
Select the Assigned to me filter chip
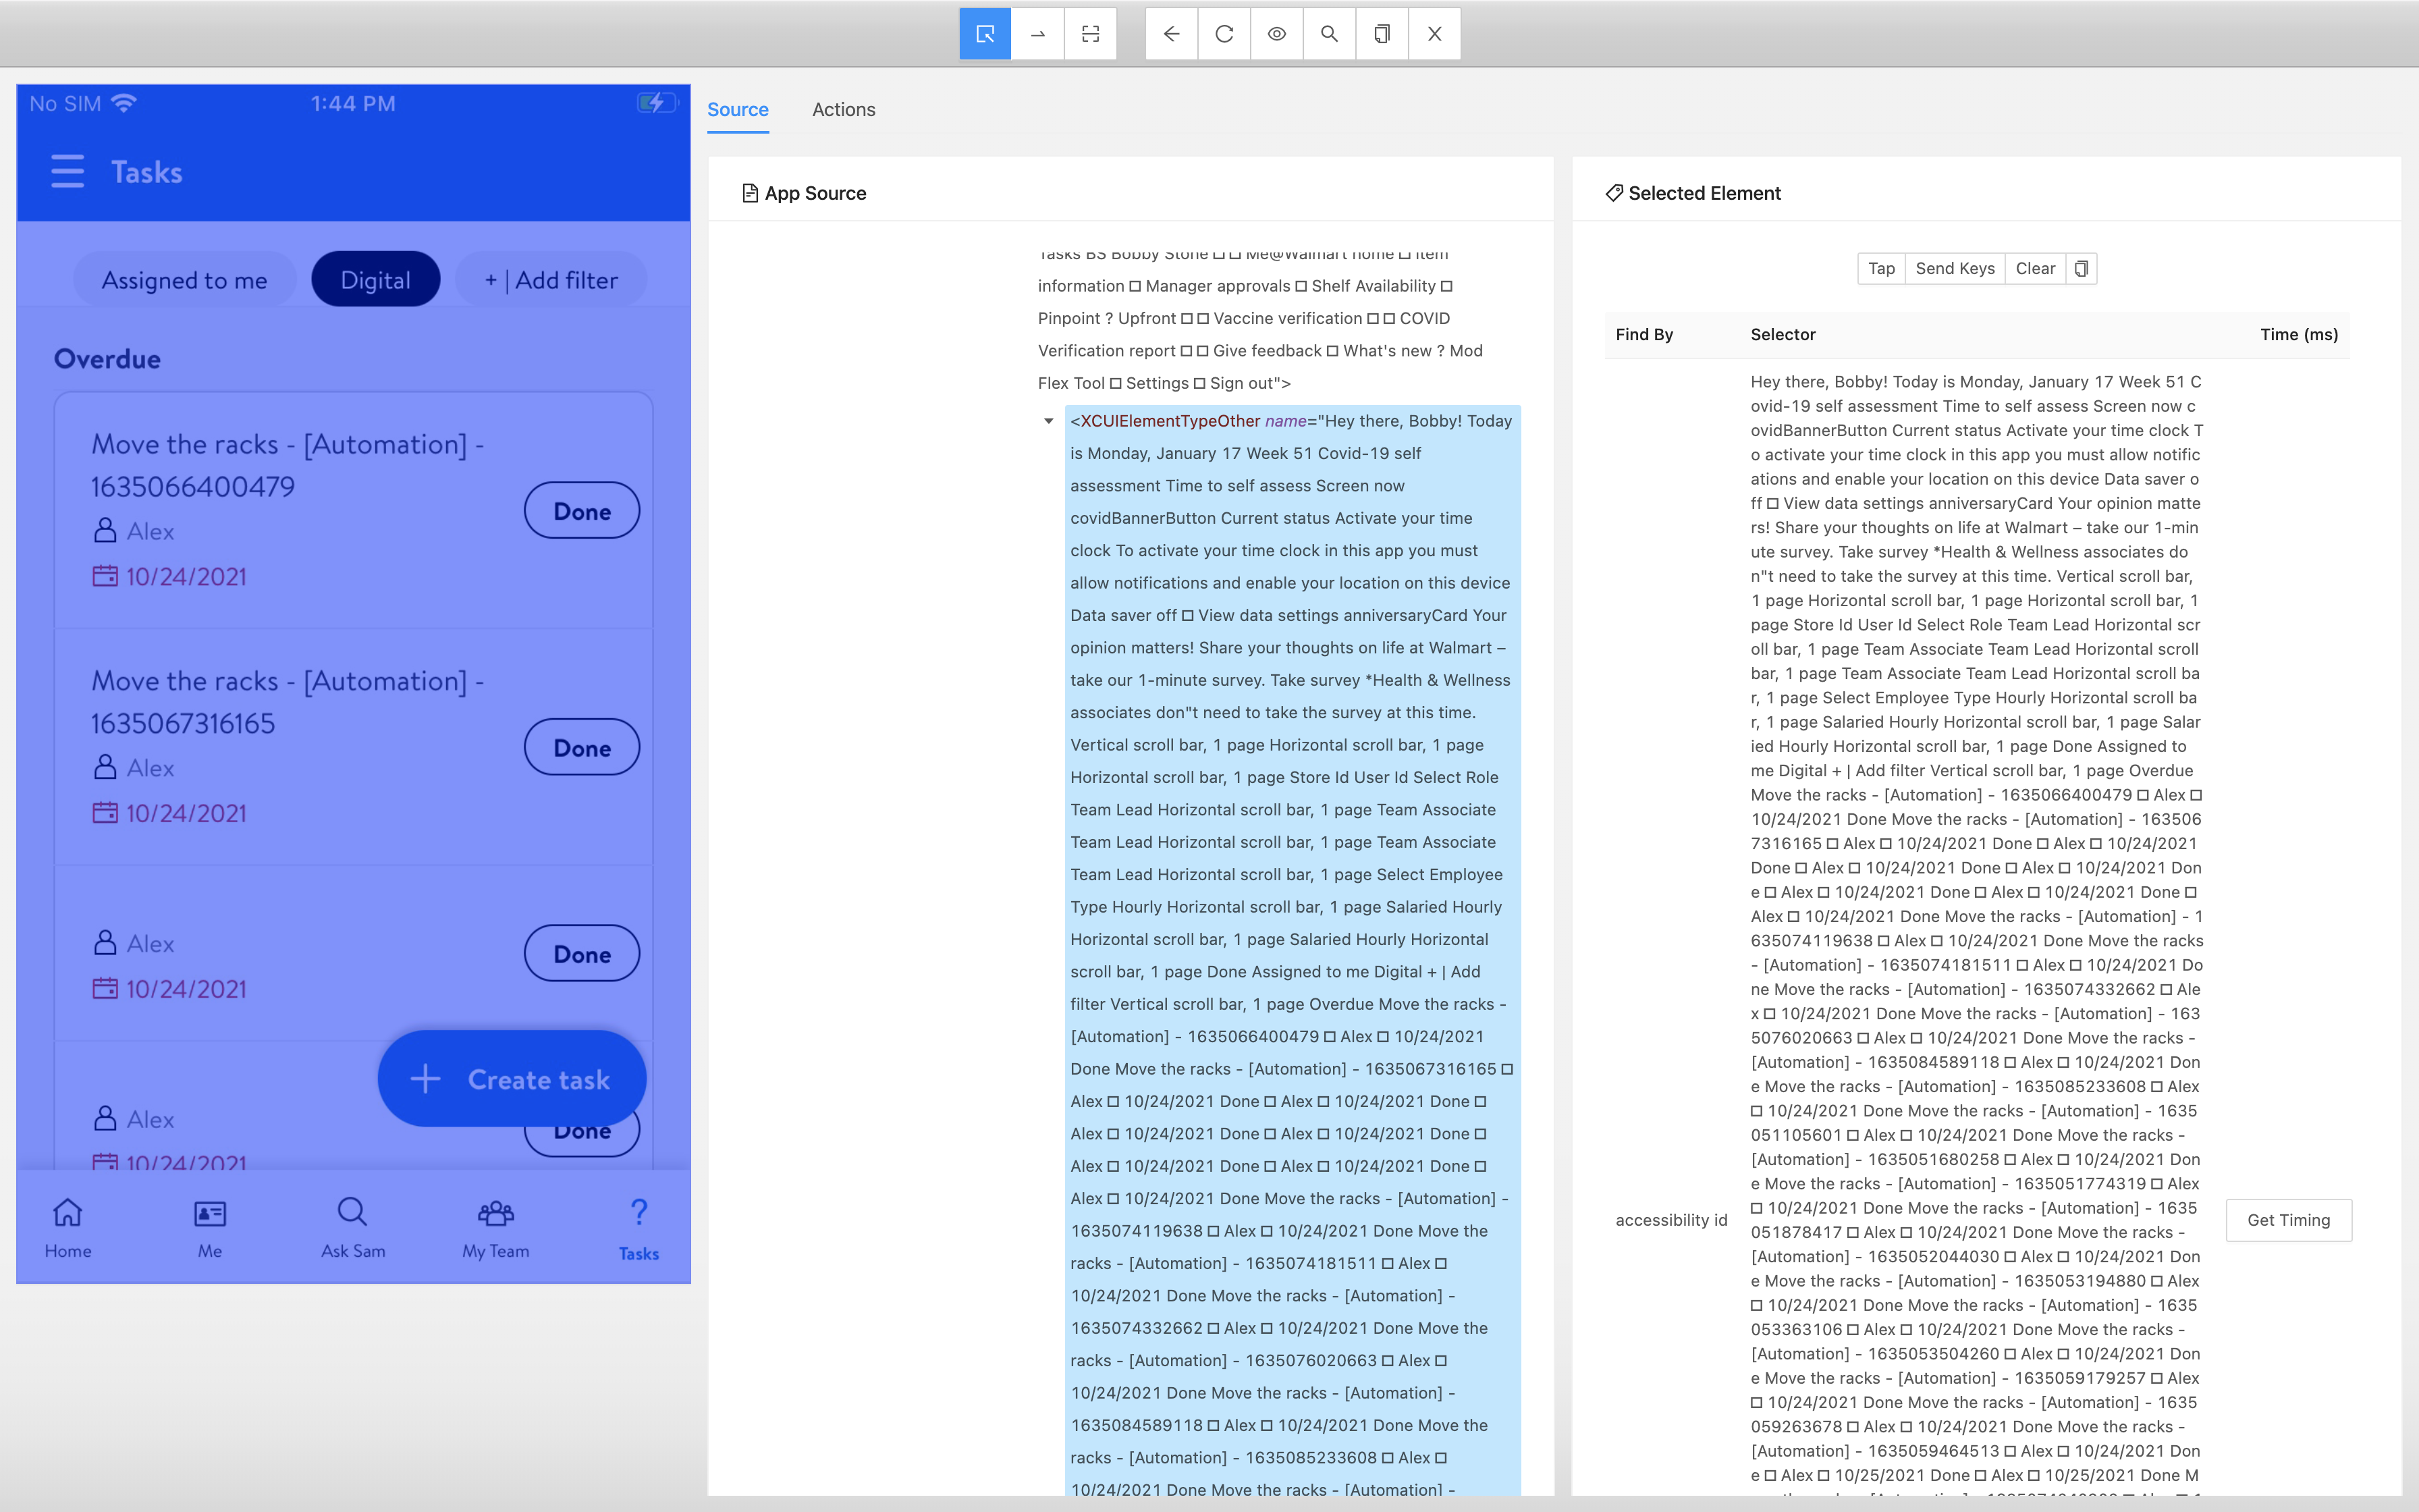click(x=184, y=280)
